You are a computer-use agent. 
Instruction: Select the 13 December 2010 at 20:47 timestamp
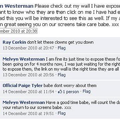(x=28, y=48)
